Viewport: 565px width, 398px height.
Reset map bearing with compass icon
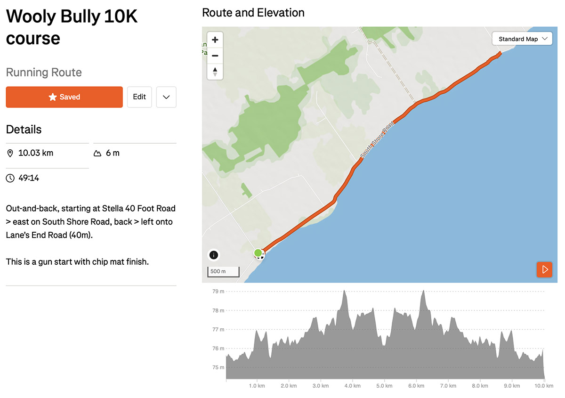[215, 72]
